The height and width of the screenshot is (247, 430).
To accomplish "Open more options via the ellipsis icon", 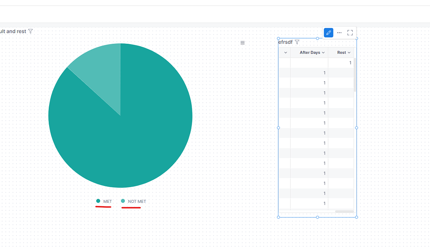I will 339,32.
